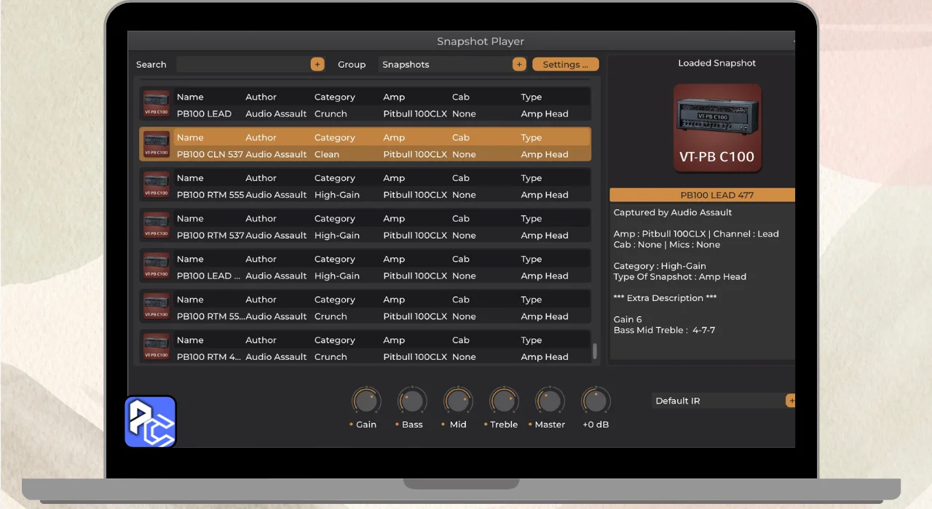Click the amp thumbnail of PB100 RTM 537 row
The image size is (932, 509).
157,226
